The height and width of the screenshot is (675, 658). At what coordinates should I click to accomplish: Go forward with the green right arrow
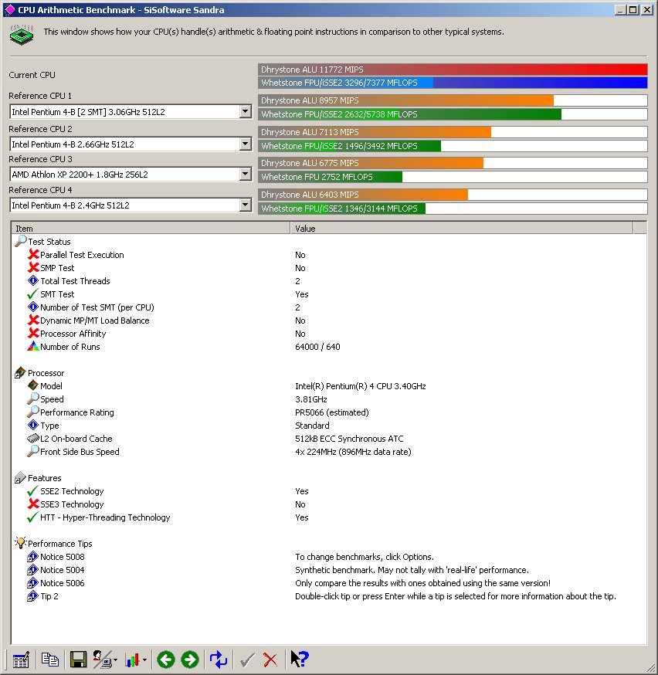pyautogui.click(x=190, y=660)
